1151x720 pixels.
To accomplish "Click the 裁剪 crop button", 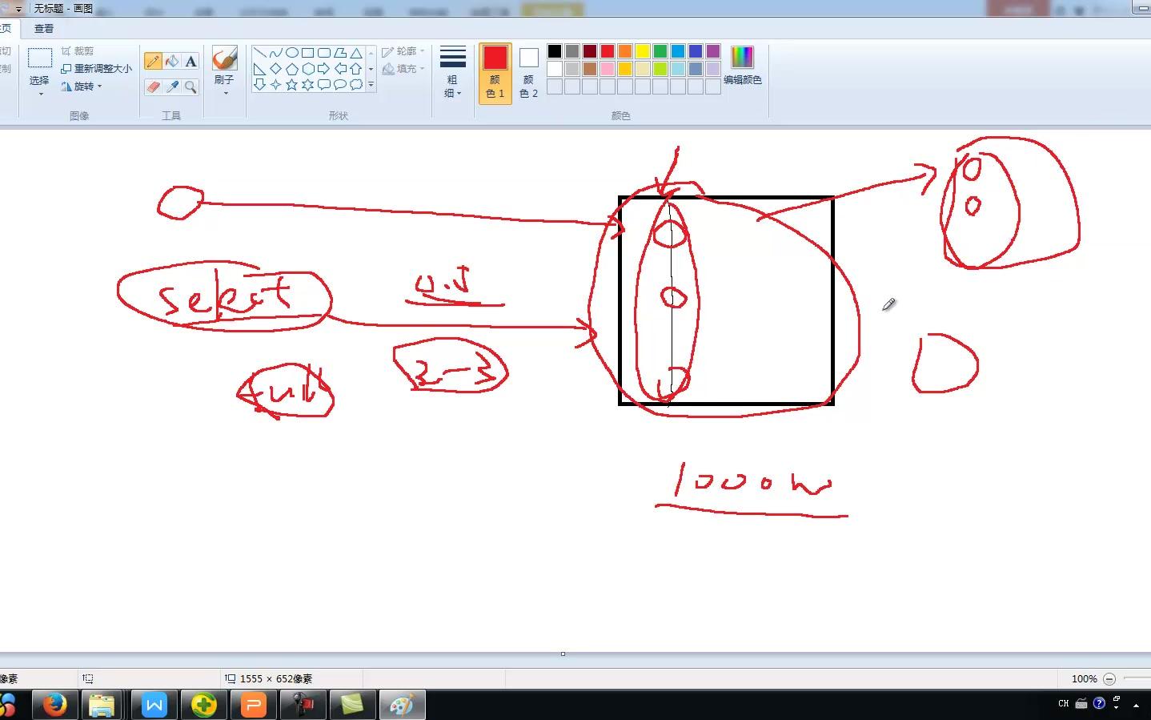I will pyautogui.click(x=78, y=51).
